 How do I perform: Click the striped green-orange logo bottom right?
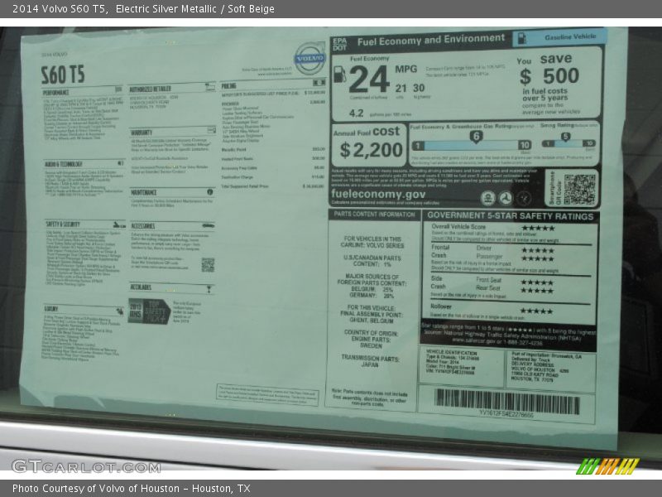607,466
